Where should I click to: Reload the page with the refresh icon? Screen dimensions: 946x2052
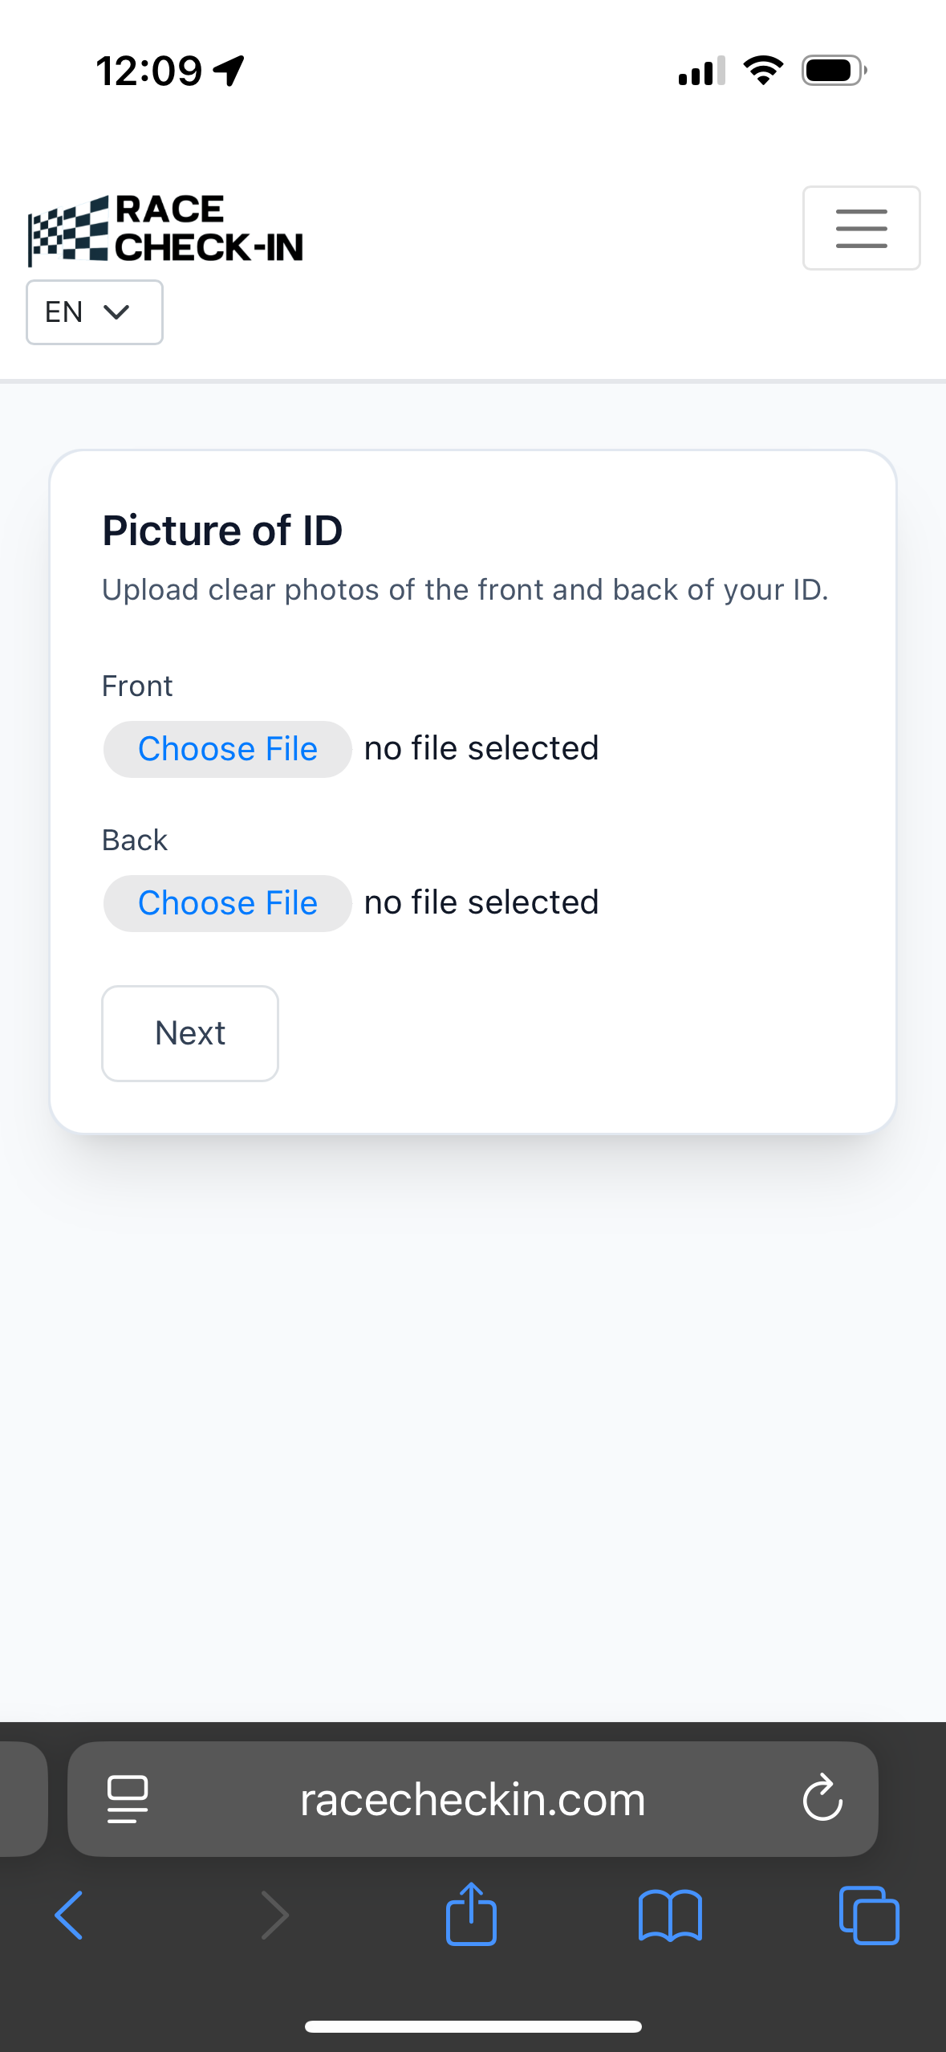coord(822,1798)
